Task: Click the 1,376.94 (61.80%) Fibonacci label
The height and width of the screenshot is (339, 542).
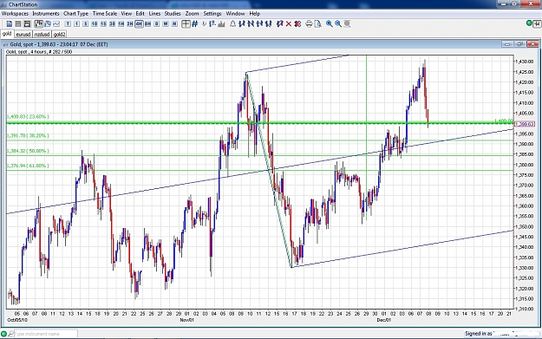Action: (x=28, y=166)
